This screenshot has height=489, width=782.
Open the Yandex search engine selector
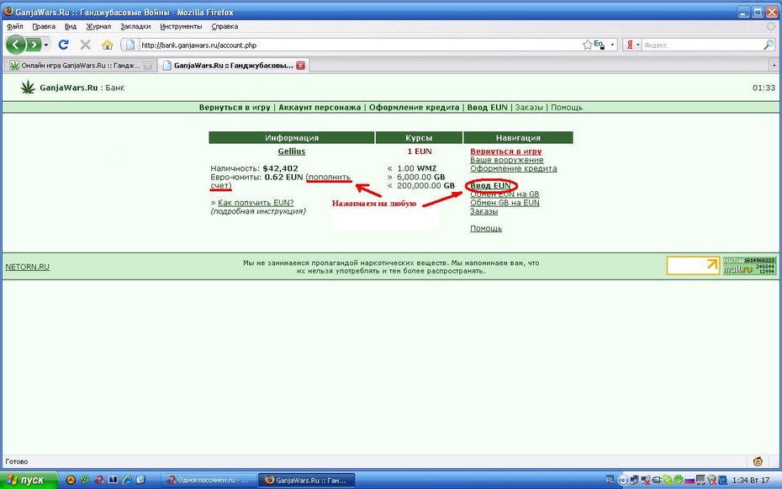pos(632,45)
